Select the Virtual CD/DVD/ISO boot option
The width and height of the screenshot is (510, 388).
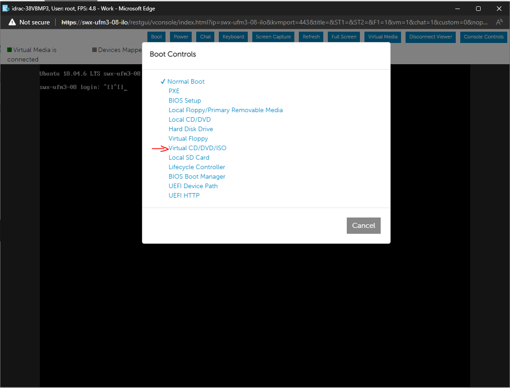tap(197, 148)
